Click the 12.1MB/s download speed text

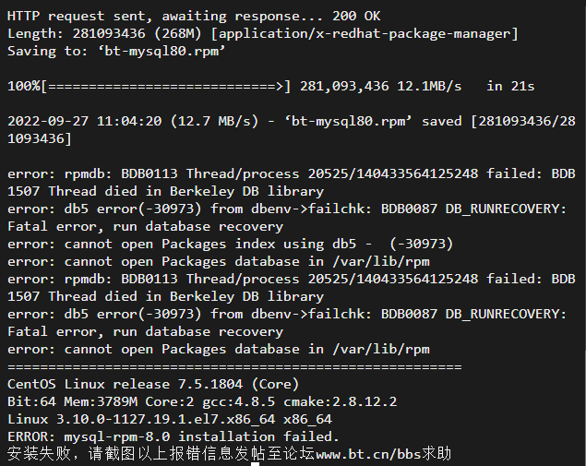click(x=429, y=87)
